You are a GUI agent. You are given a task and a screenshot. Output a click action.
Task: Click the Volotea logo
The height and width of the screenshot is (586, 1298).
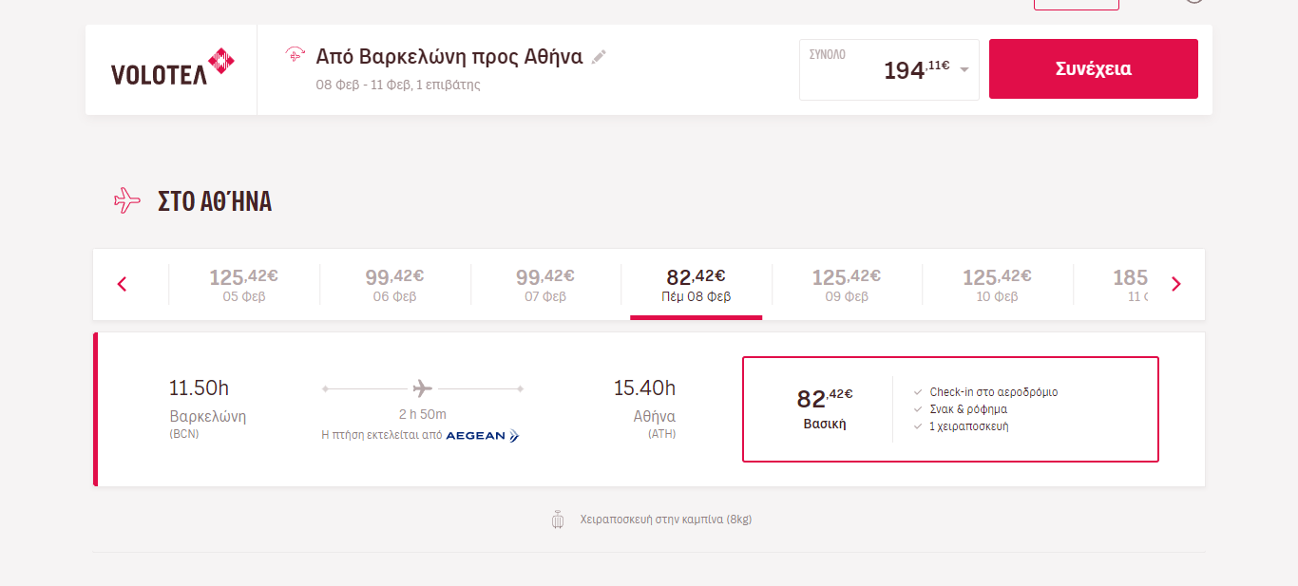click(x=172, y=69)
